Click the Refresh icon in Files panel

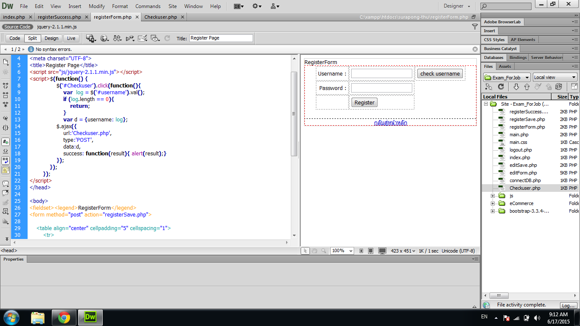(501, 87)
